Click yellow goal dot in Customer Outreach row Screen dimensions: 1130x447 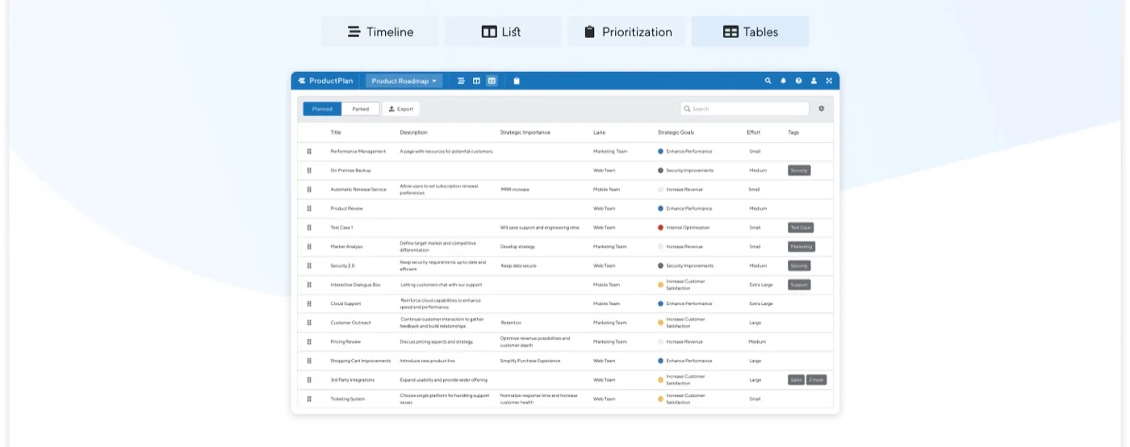click(660, 323)
